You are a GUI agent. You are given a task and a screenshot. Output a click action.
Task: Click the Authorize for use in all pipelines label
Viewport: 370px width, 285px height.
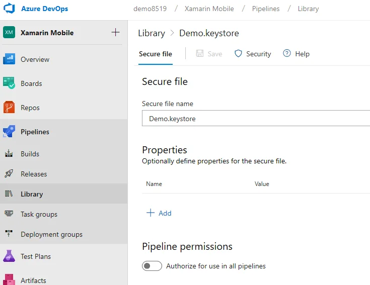click(x=216, y=266)
